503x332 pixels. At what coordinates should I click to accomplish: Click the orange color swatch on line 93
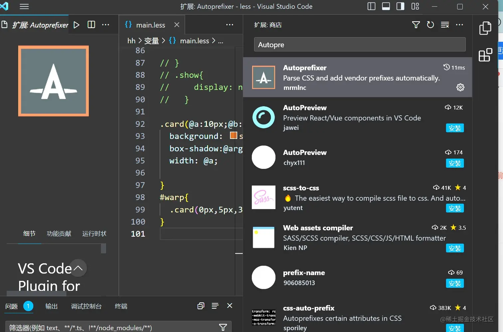coord(234,136)
